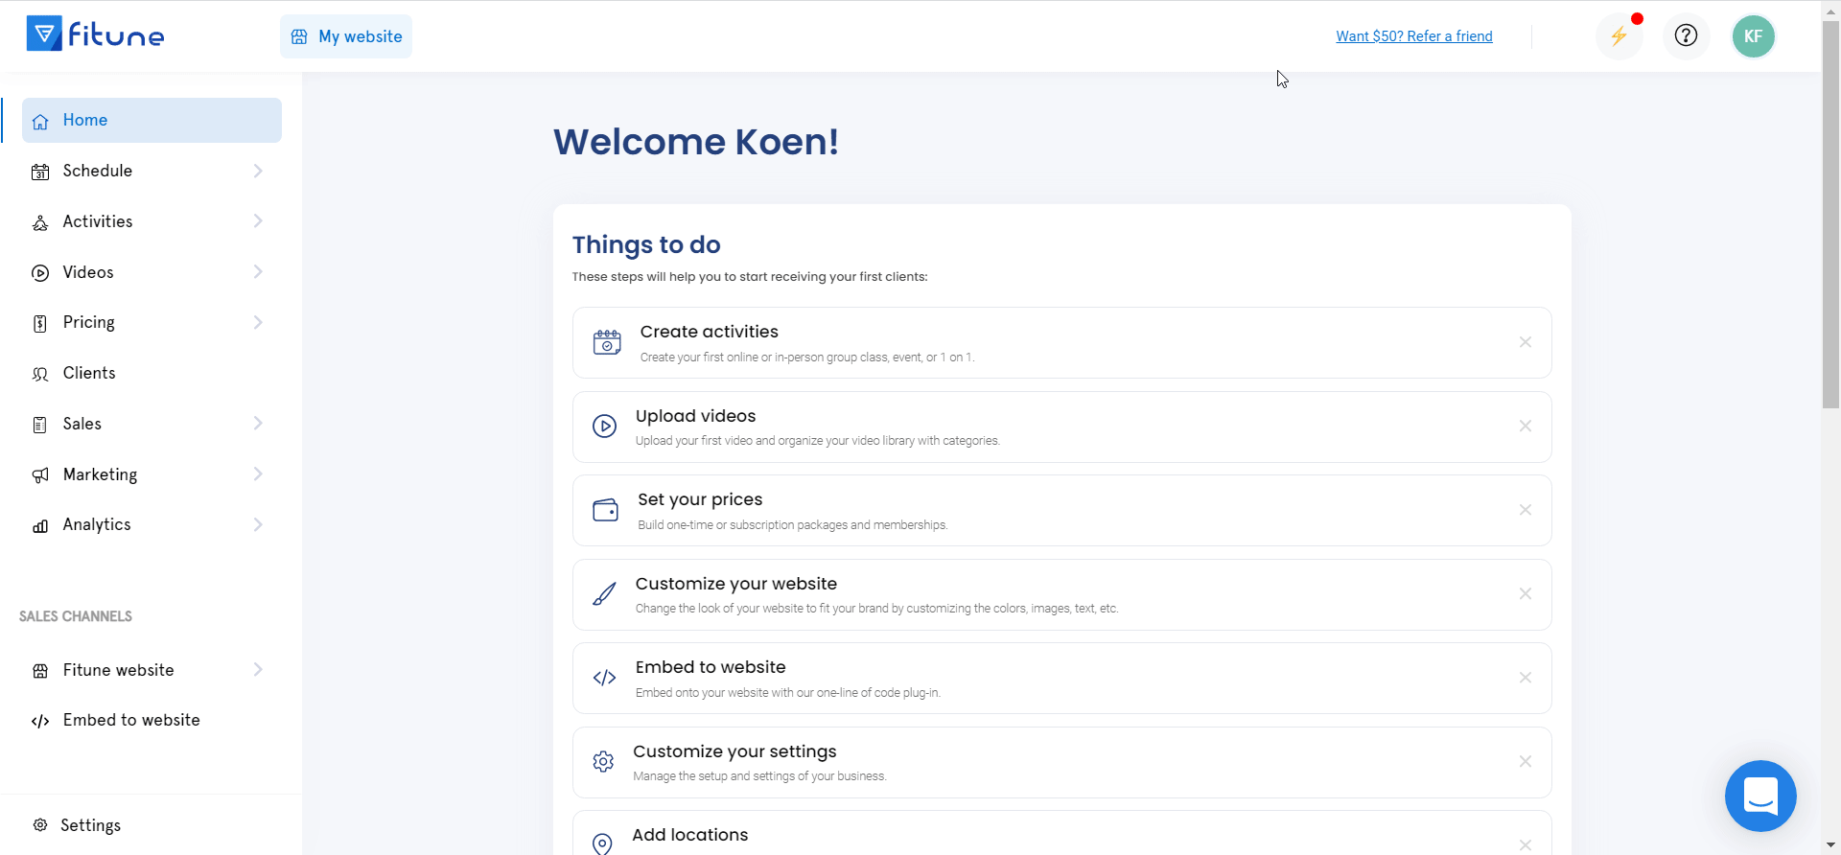Click the Marketing megaphone icon
Screen dimensions: 1841x855
[x=40, y=475]
